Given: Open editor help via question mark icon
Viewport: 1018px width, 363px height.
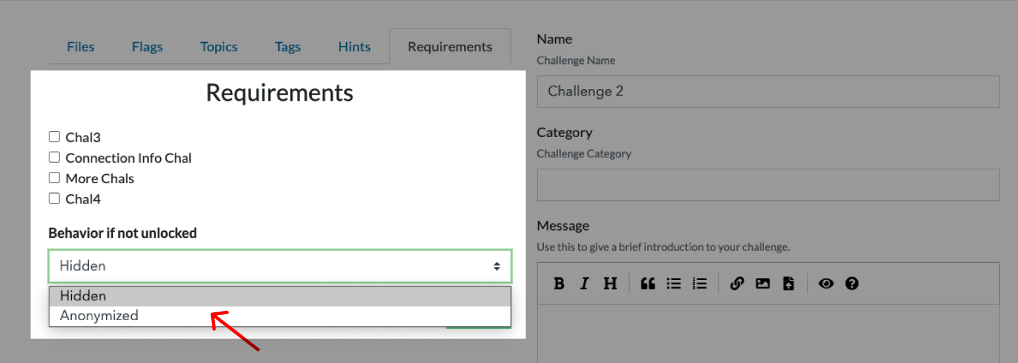Looking at the screenshot, I should [x=852, y=283].
